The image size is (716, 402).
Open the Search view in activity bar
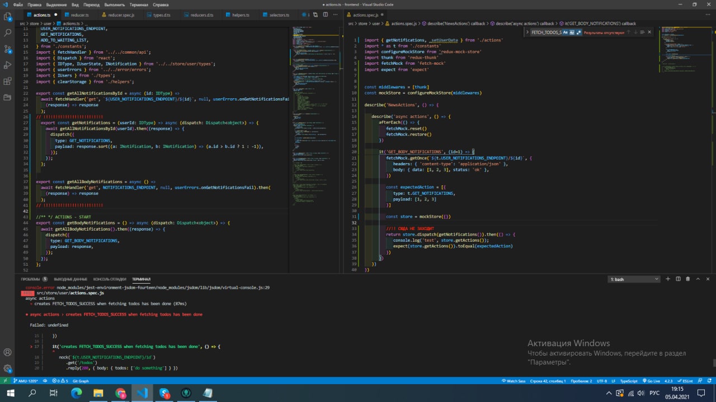coord(8,33)
